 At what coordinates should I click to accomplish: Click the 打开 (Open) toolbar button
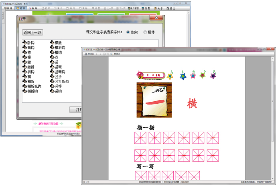pyautogui.click(x=22, y=8)
